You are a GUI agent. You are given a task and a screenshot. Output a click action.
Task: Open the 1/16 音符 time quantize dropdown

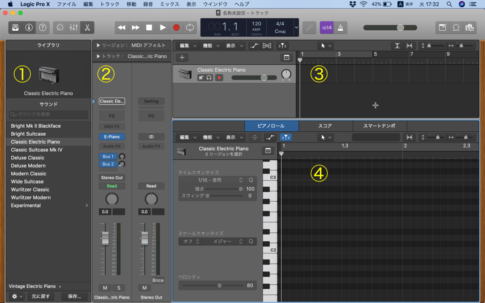211,180
